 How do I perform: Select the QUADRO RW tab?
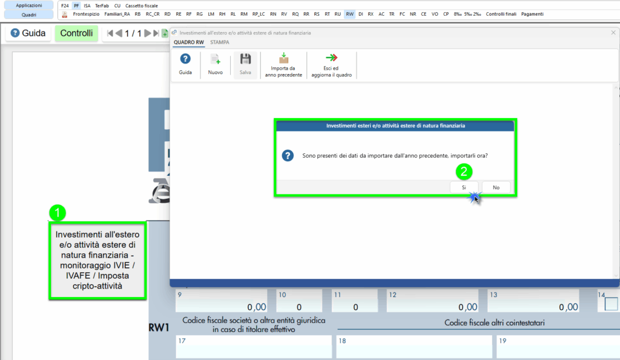click(189, 42)
